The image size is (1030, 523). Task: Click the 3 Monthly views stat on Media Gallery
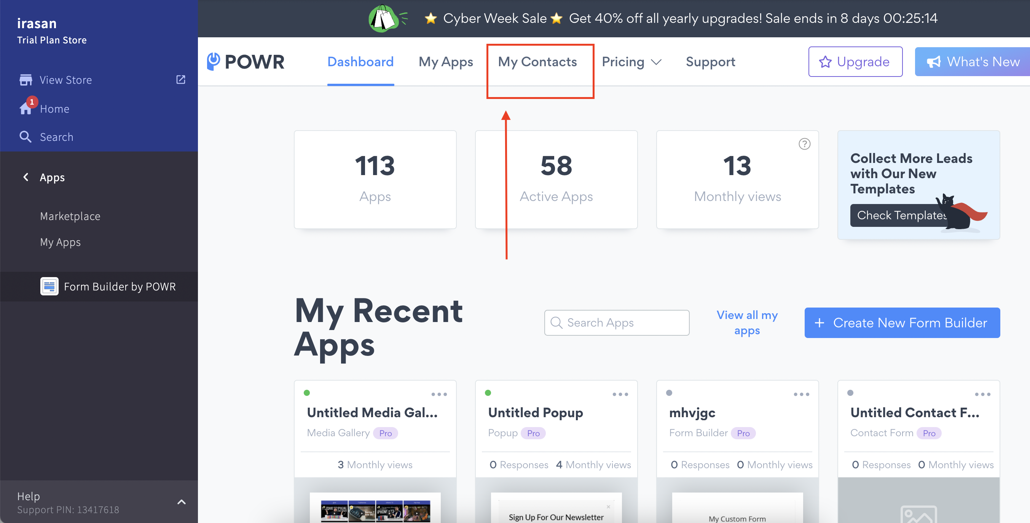tap(375, 464)
